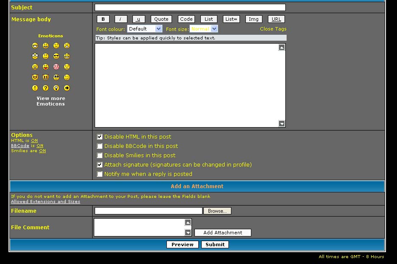
Task: Toggle the Attach signature checkbox
Action: click(x=100, y=165)
